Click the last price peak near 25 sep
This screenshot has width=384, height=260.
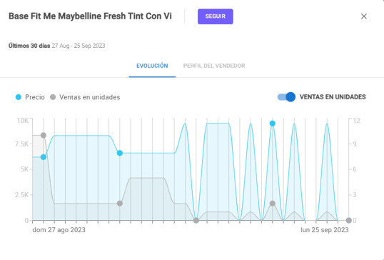click(327, 124)
